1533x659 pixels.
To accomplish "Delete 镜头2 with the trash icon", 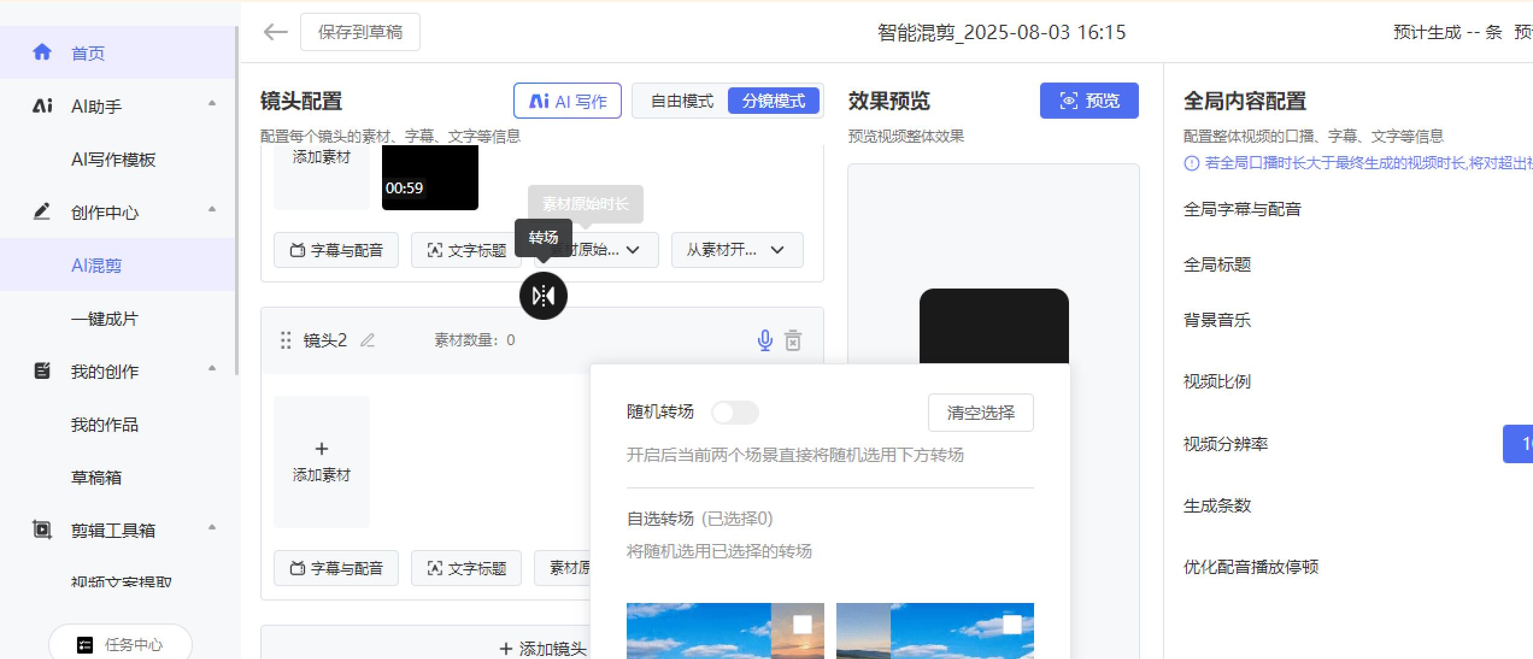I will click(793, 340).
